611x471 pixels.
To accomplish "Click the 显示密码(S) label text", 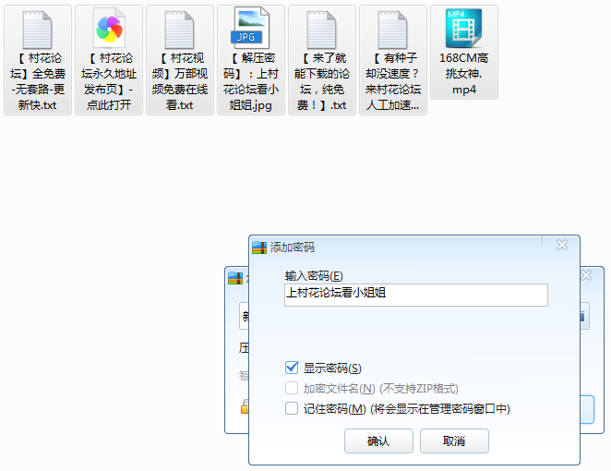I will tap(332, 368).
